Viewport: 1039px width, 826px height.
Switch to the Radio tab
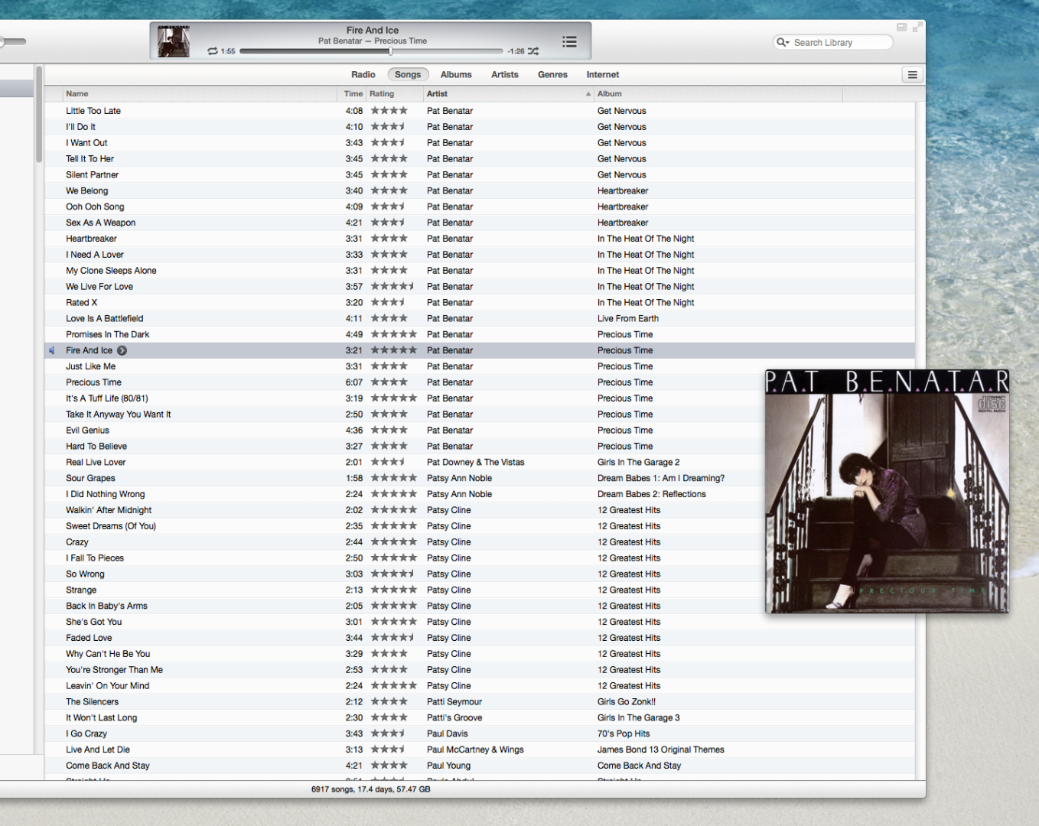(x=363, y=75)
